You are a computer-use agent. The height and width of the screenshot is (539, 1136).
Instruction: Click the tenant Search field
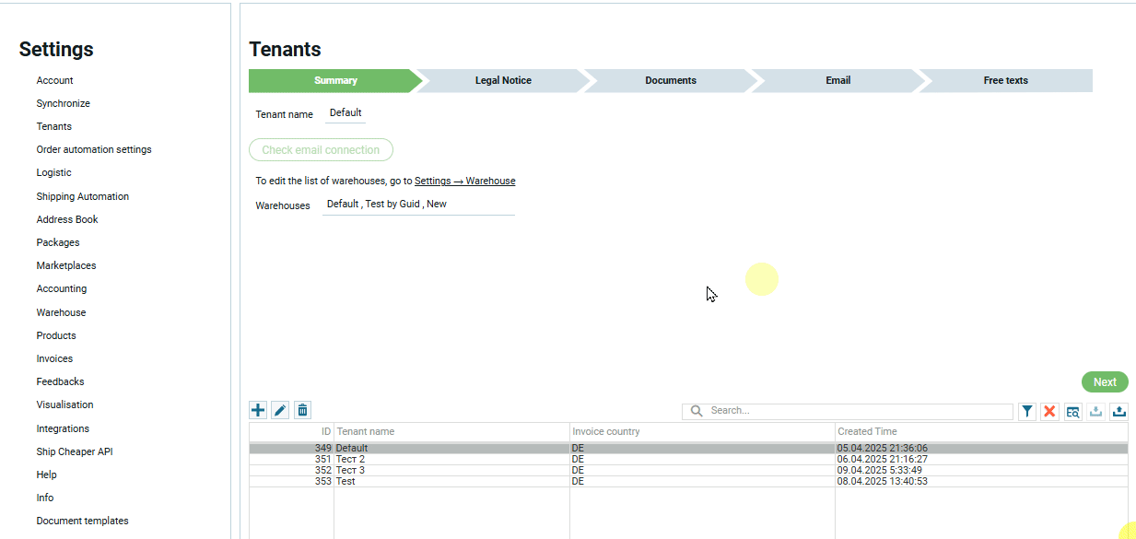[857, 411]
